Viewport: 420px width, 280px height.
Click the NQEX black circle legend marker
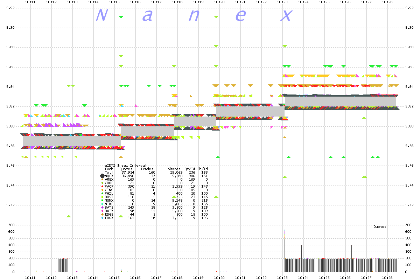(x=102, y=176)
